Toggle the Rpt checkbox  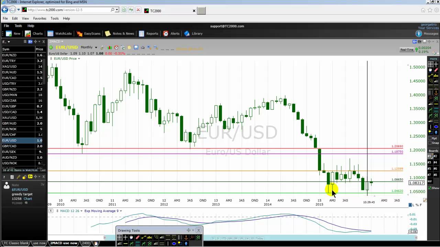tap(430, 138)
